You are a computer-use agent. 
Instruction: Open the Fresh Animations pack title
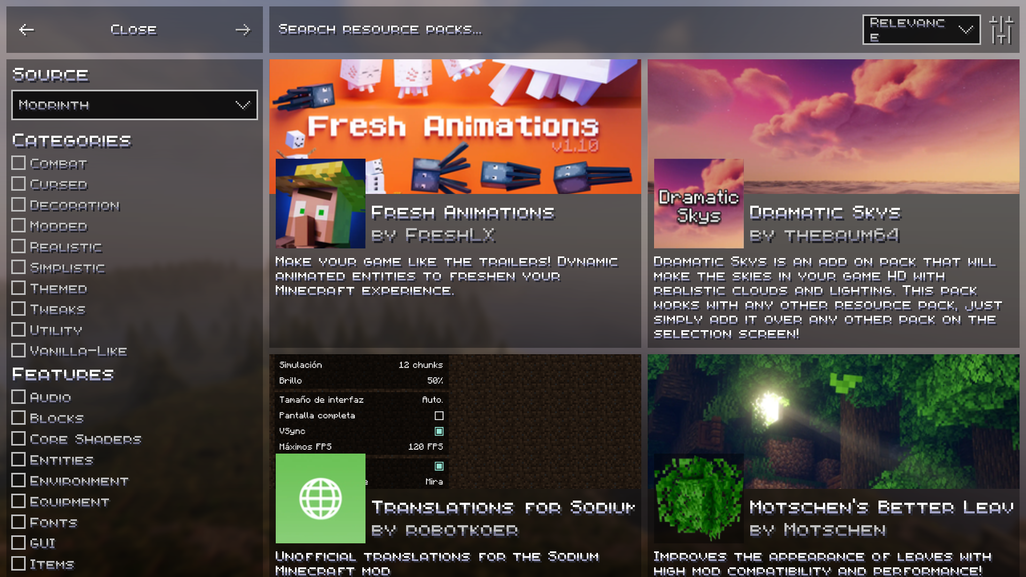click(x=463, y=213)
